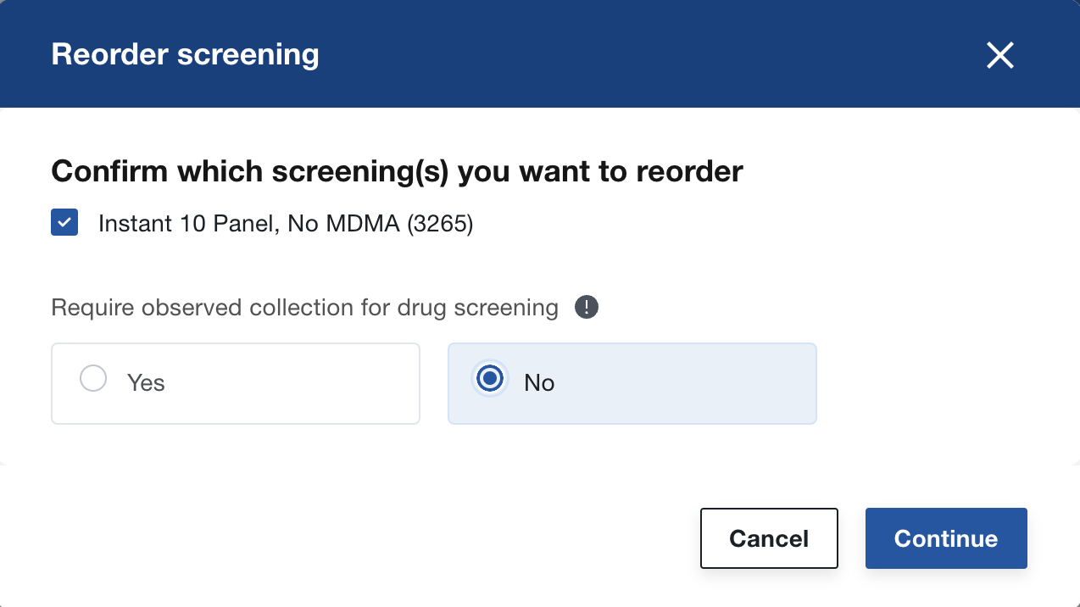Select the No radio button circle

[490, 378]
